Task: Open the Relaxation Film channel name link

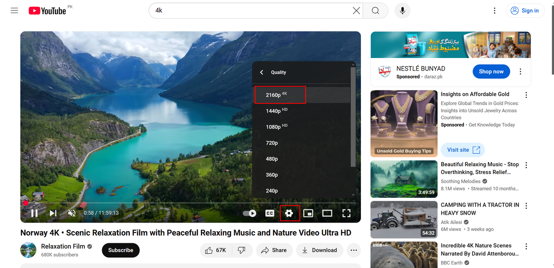Action: [63, 246]
